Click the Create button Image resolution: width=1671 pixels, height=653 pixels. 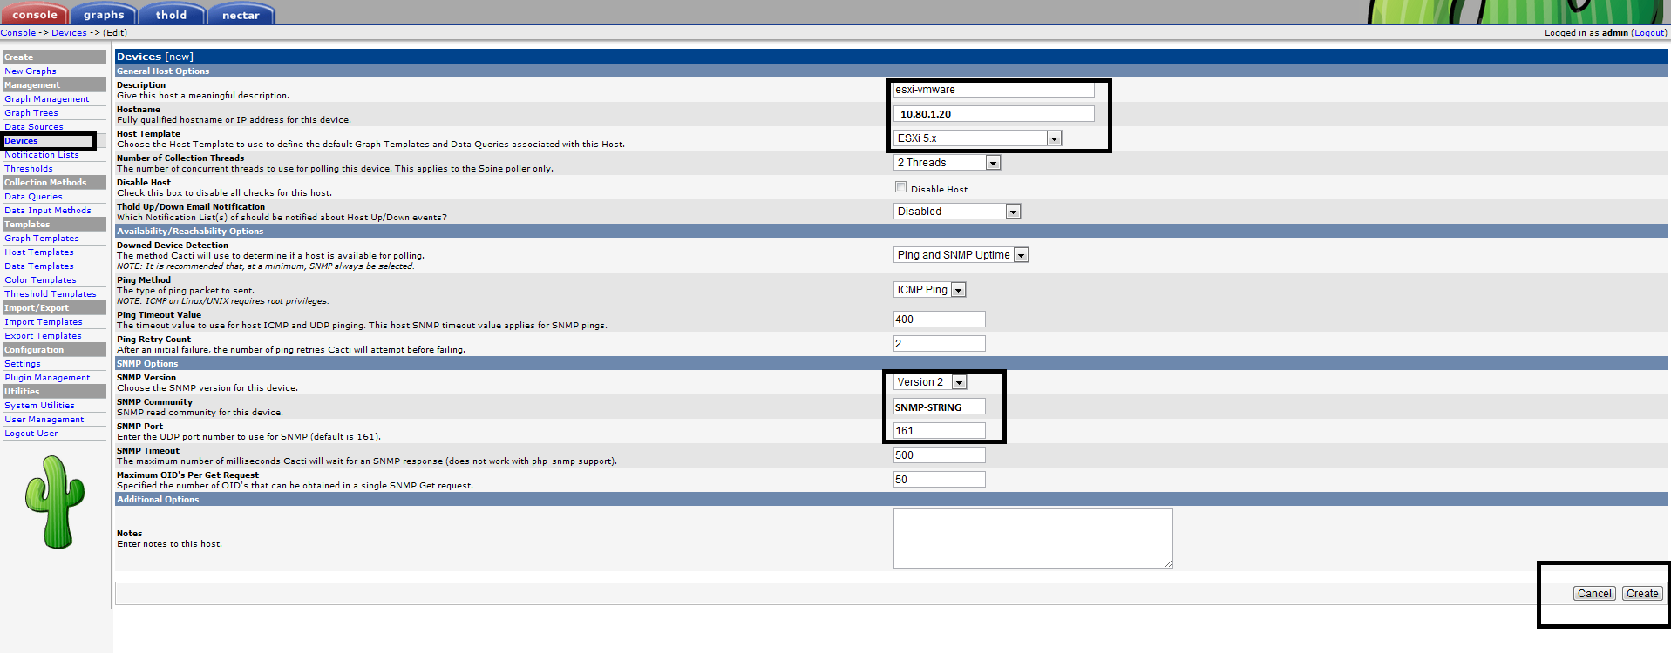click(x=1642, y=594)
